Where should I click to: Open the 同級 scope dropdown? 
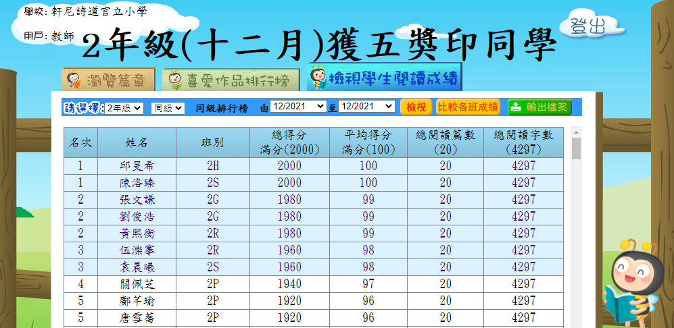(x=168, y=107)
